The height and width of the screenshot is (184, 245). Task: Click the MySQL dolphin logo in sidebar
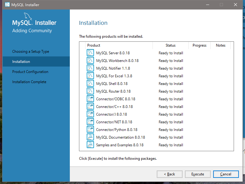pos(28,16)
